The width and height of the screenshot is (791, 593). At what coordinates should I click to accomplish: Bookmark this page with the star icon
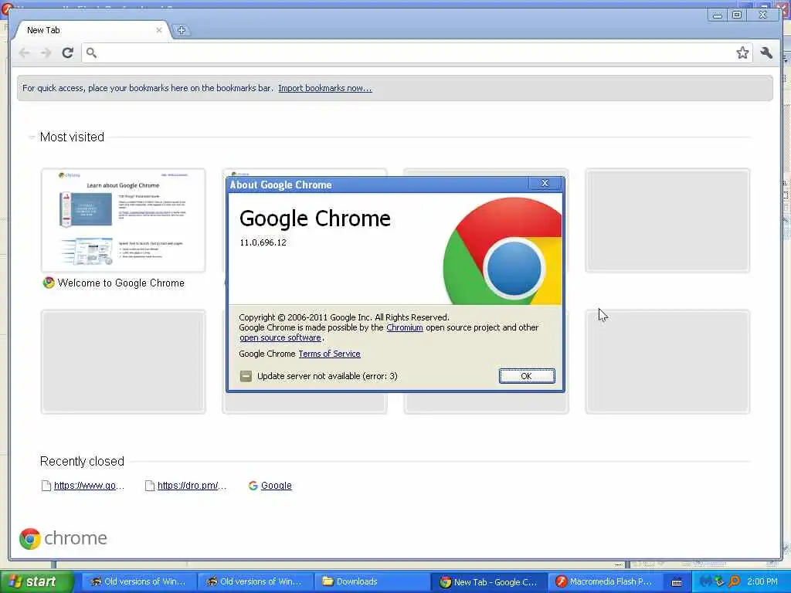point(742,53)
